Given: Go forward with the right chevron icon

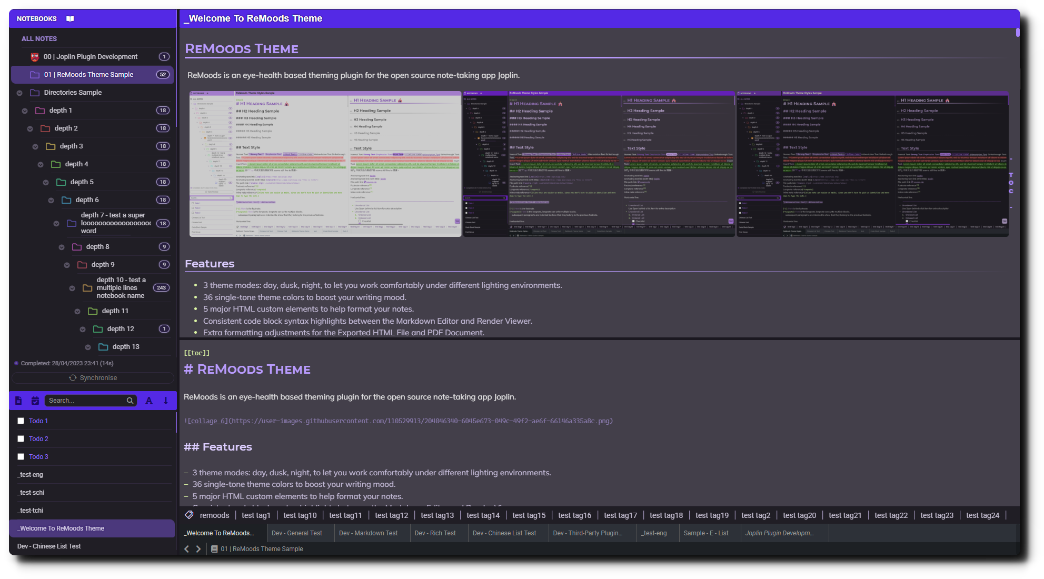Looking at the screenshot, I should [x=198, y=548].
